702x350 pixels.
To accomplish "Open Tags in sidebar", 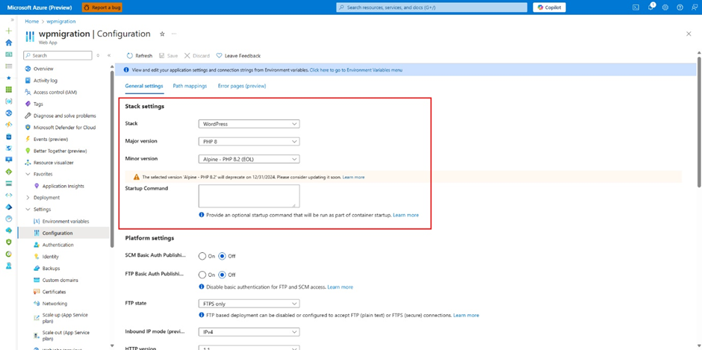I will tap(39, 104).
